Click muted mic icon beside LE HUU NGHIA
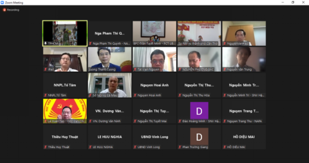 [x=90, y=147]
